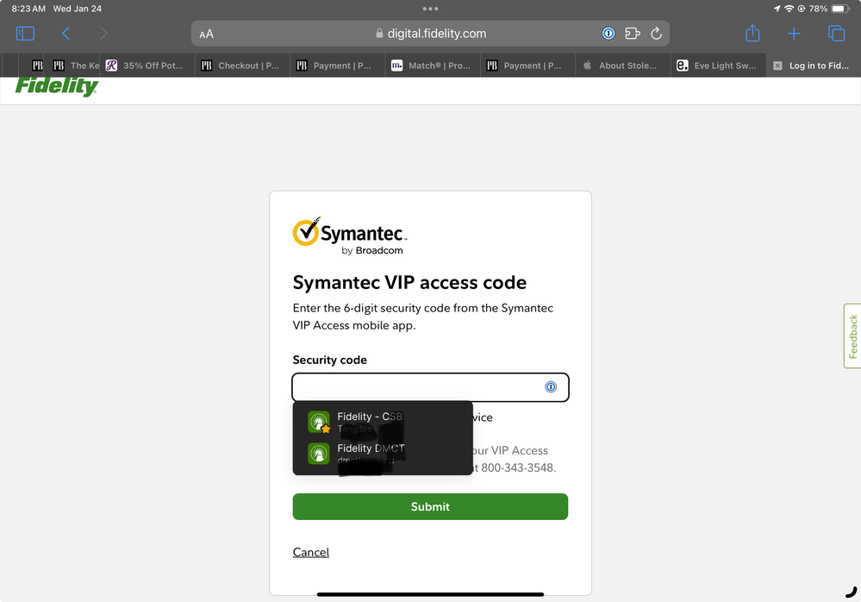Reload the Fidelity page
The width and height of the screenshot is (861, 602).
(x=656, y=34)
